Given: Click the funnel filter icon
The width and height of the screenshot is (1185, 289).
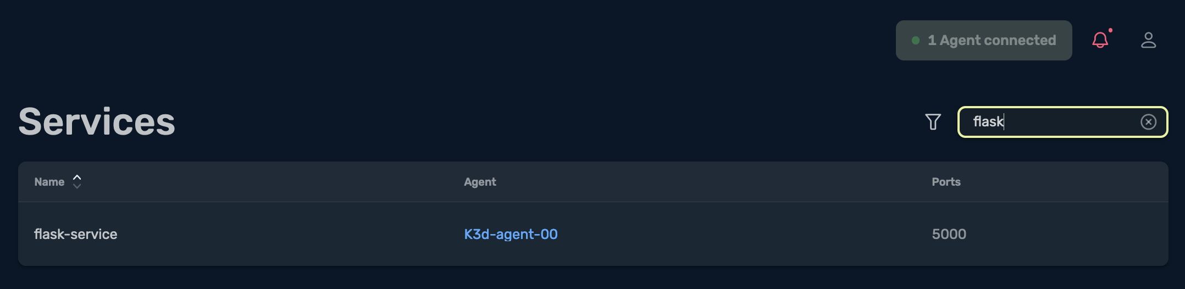Looking at the screenshot, I should pyautogui.click(x=933, y=121).
